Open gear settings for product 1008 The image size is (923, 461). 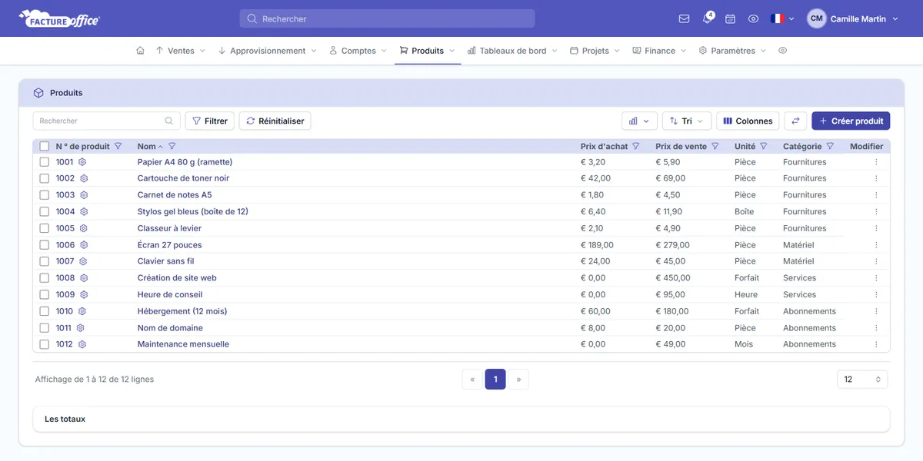pos(84,278)
